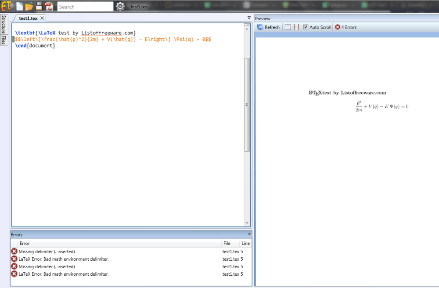The height and width of the screenshot is (288, 439).
Task: Select the second "Missing delimiter (. inserted)" error
Action: click(131, 266)
